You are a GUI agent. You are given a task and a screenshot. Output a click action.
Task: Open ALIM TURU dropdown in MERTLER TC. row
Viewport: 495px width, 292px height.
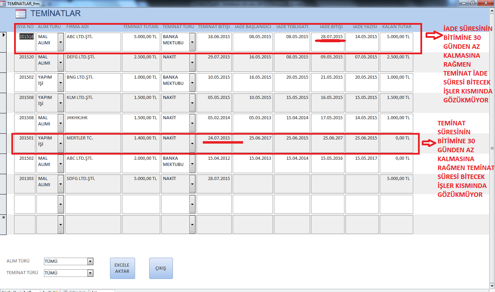click(x=60, y=144)
